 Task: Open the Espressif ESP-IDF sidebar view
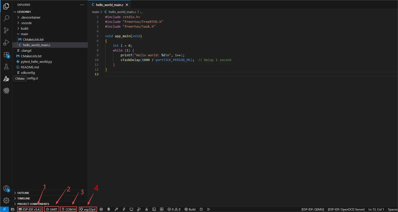point(6,91)
